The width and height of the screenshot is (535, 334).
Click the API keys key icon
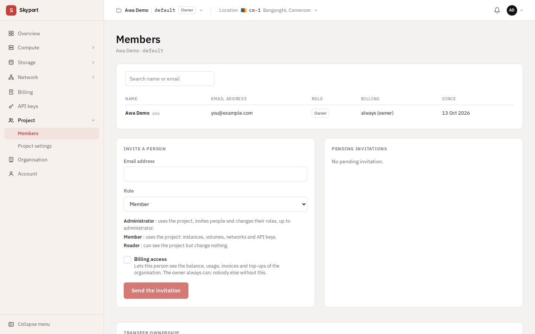pos(11,106)
